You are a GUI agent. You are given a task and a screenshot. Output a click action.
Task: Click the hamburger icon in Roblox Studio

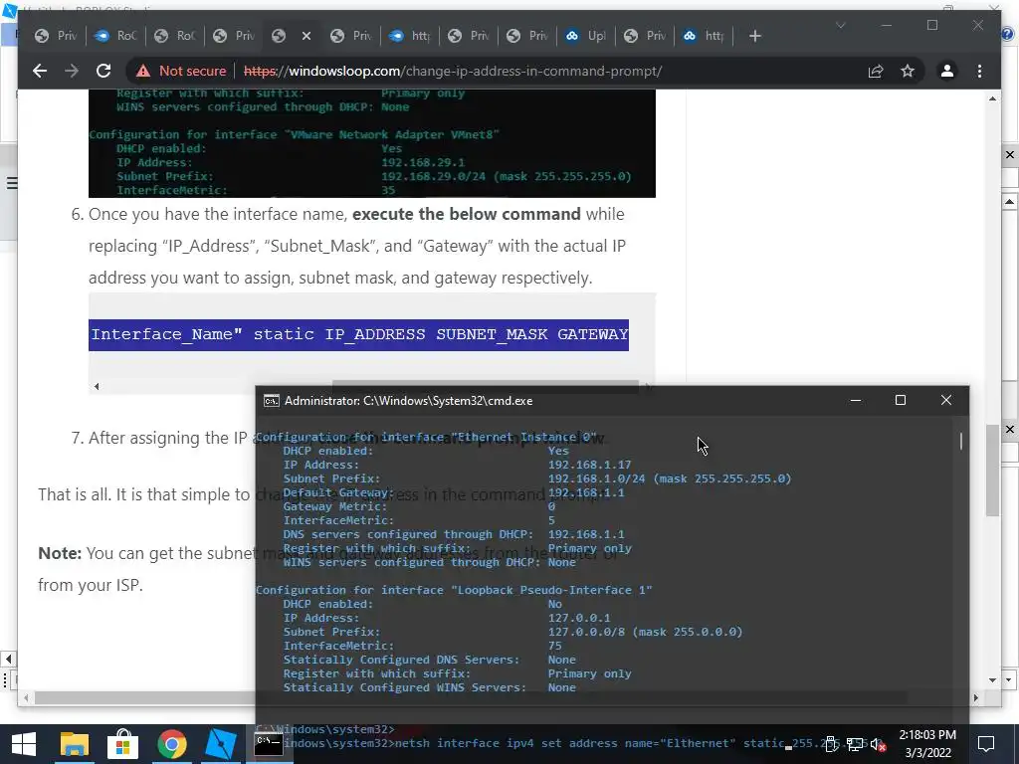pos(12,183)
